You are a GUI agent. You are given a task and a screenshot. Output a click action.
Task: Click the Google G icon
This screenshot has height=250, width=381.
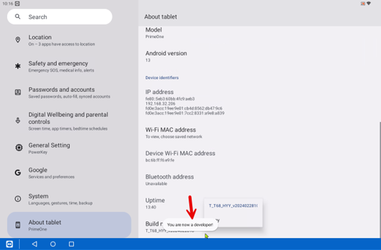pyautogui.click(x=18, y=173)
